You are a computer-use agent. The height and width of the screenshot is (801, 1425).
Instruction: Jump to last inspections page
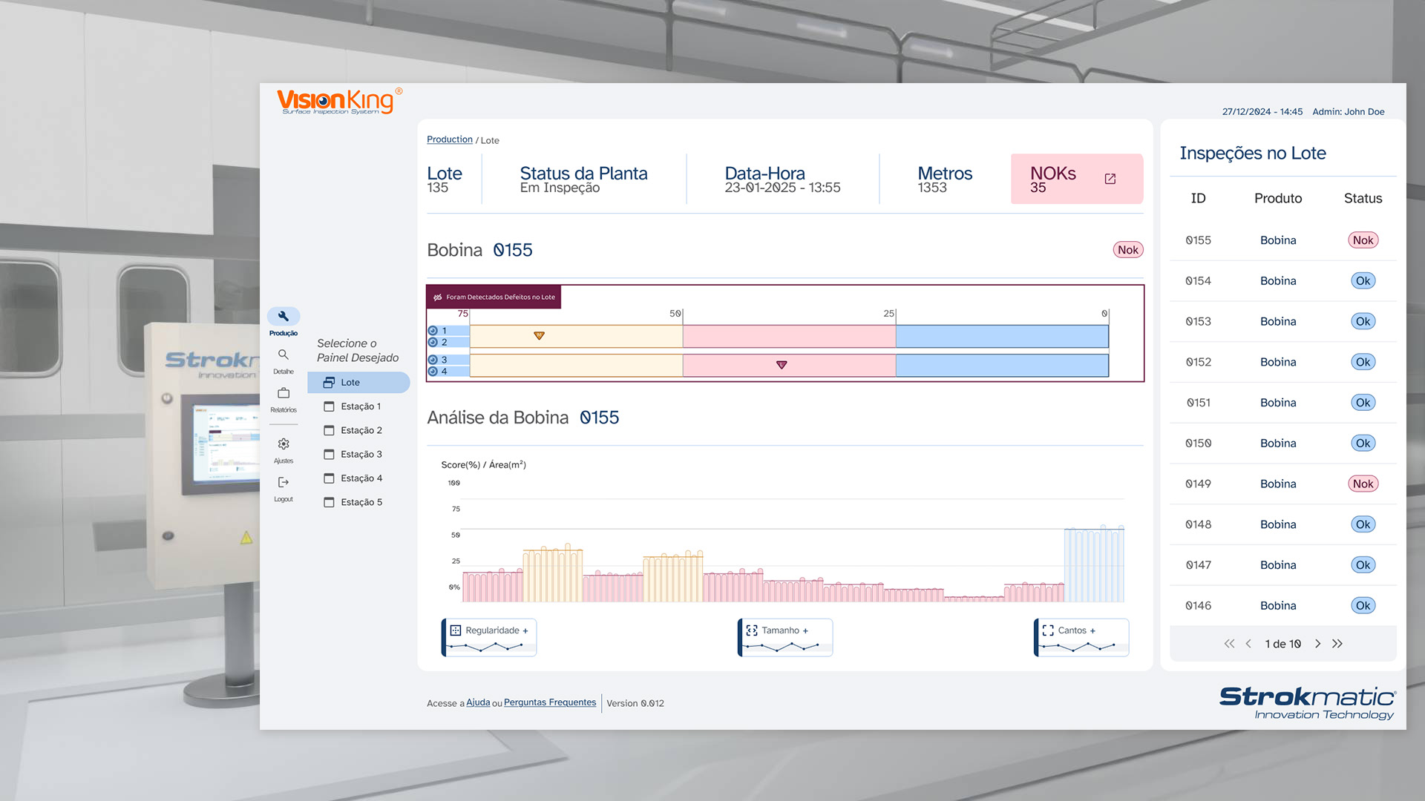1337,644
